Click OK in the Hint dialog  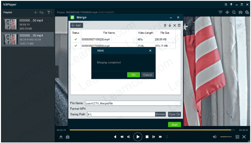133,75
